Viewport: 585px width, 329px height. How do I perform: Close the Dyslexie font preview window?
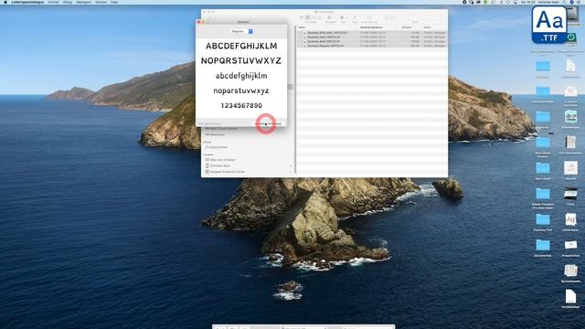[x=199, y=22]
